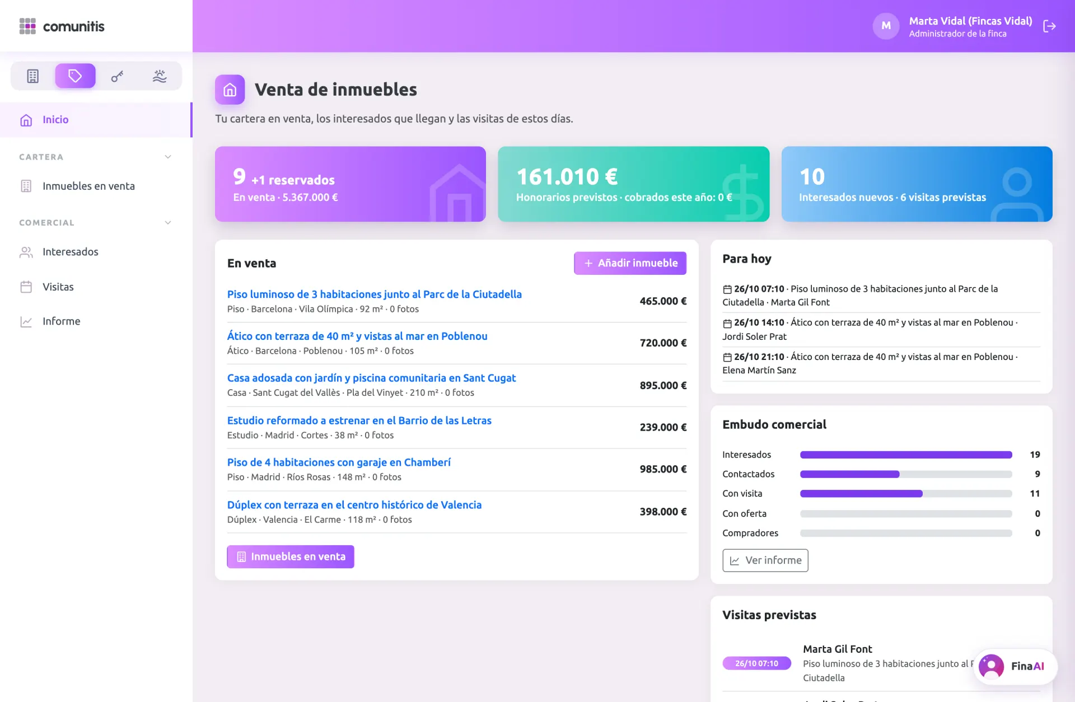Viewport: 1075px width, 702px height.
Task: Open the Ático con terraza Poblenou listing
Action: point(357,336)
